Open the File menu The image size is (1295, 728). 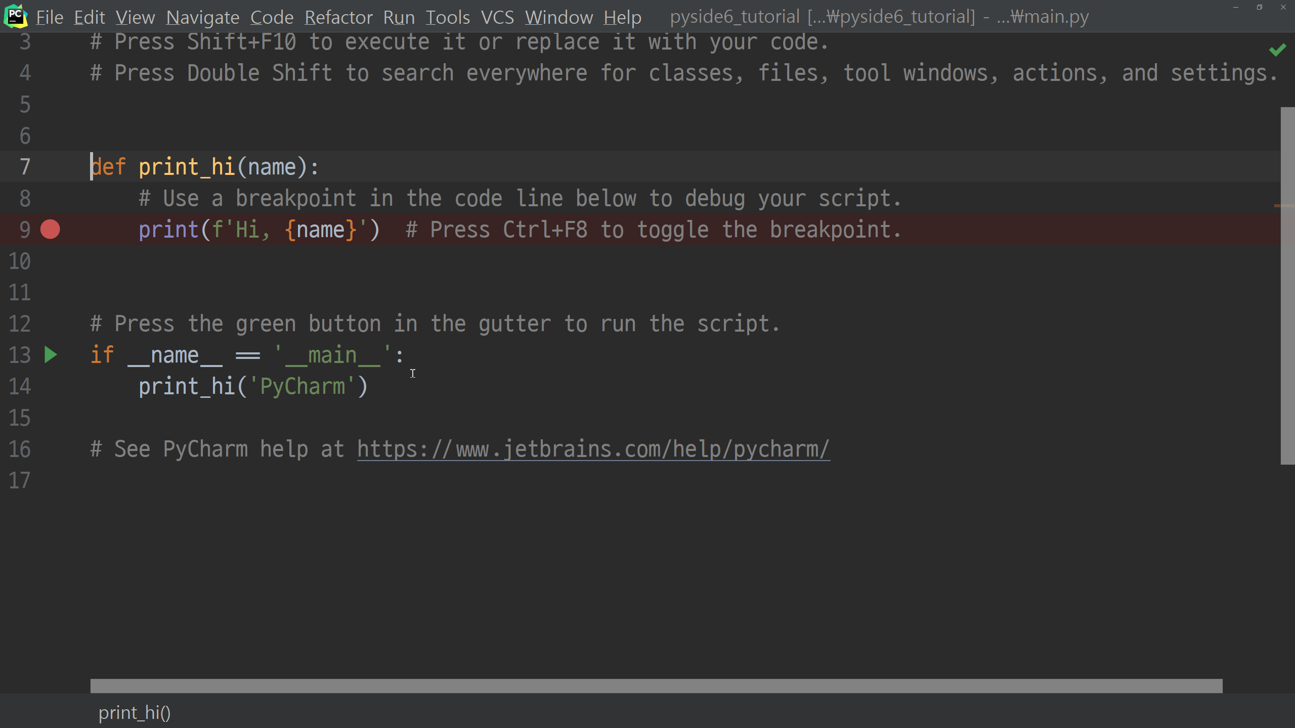pyautogui.click(x=50, y=18)
